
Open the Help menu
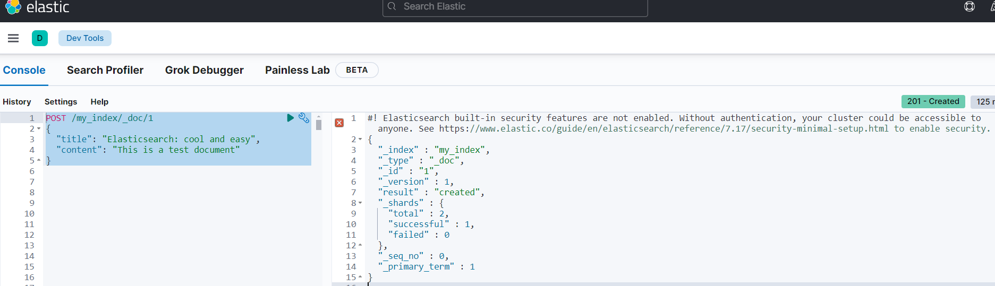(x=99, y=102)
